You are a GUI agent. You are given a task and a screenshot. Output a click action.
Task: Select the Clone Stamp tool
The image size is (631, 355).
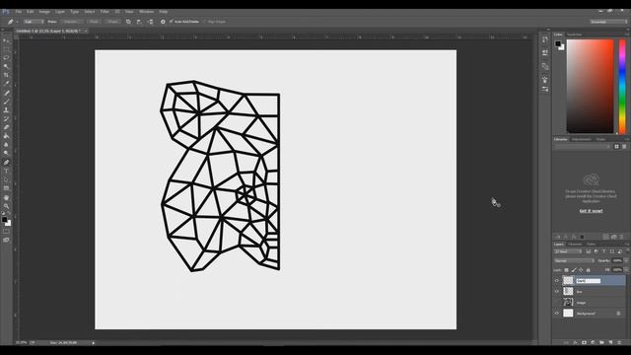[6, 109]
